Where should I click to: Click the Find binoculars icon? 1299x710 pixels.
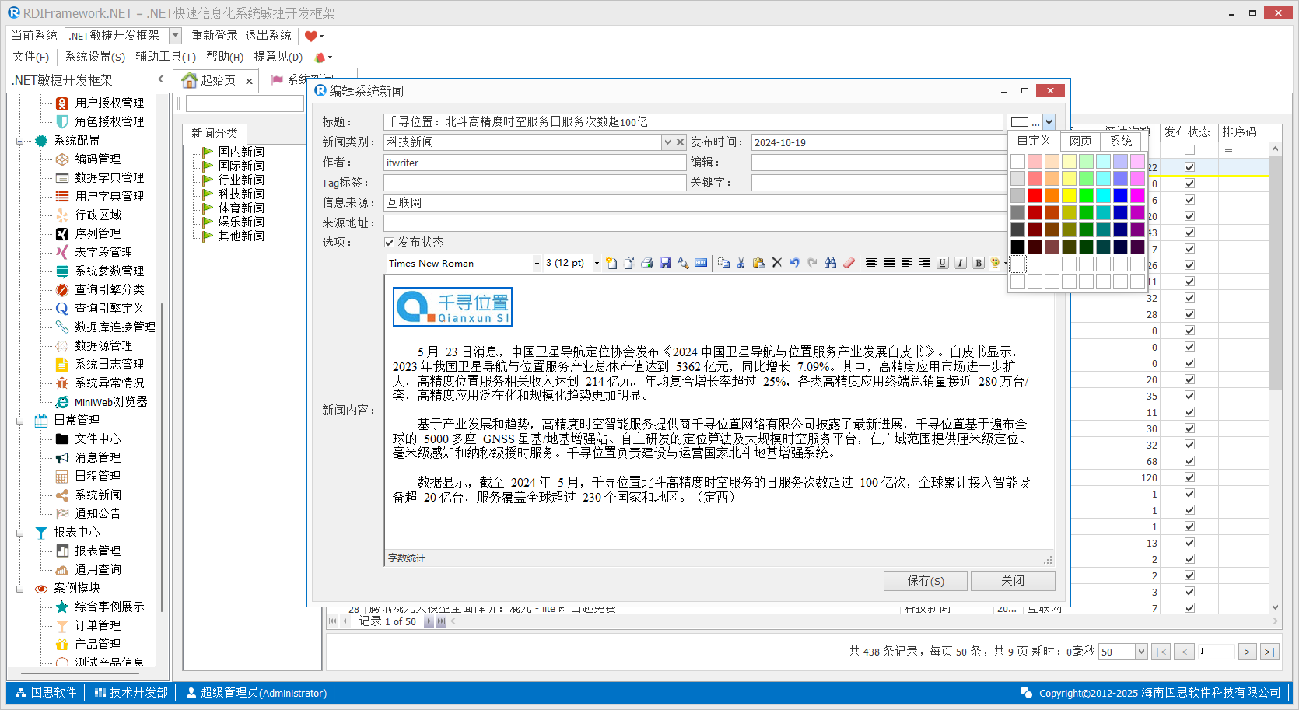point(830,264)
